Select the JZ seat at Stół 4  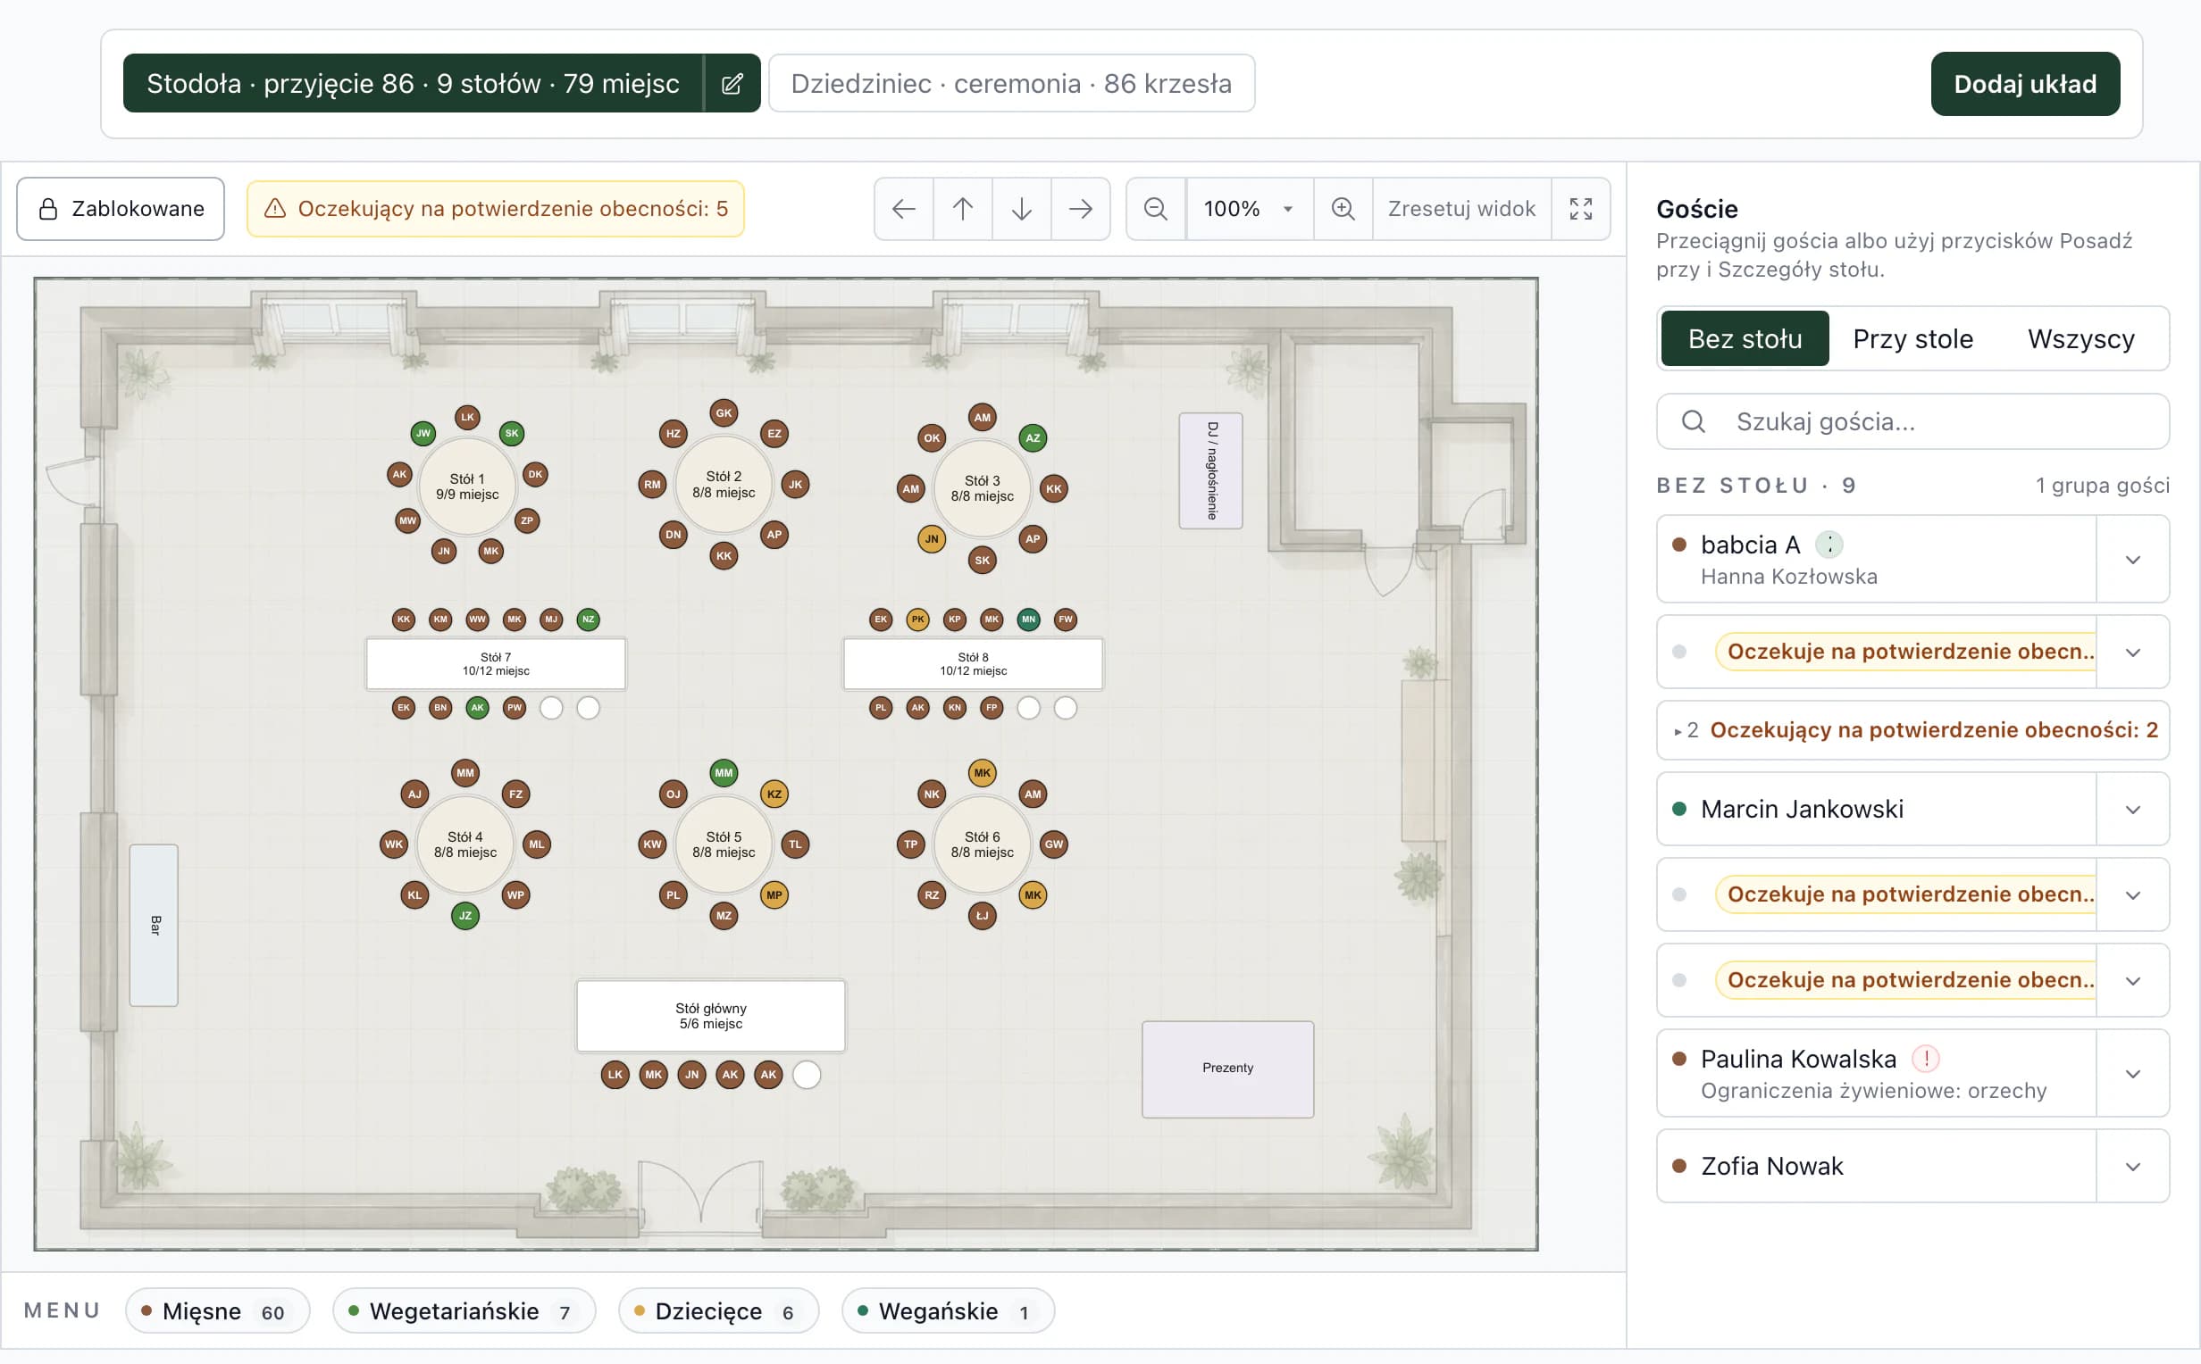pyautogui.click(x=464, y=916)
